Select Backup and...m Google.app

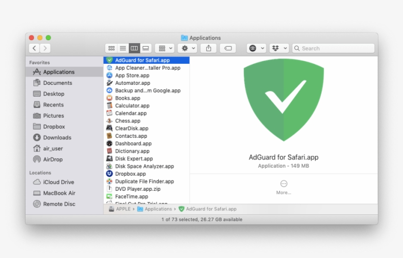pos(146,91)
